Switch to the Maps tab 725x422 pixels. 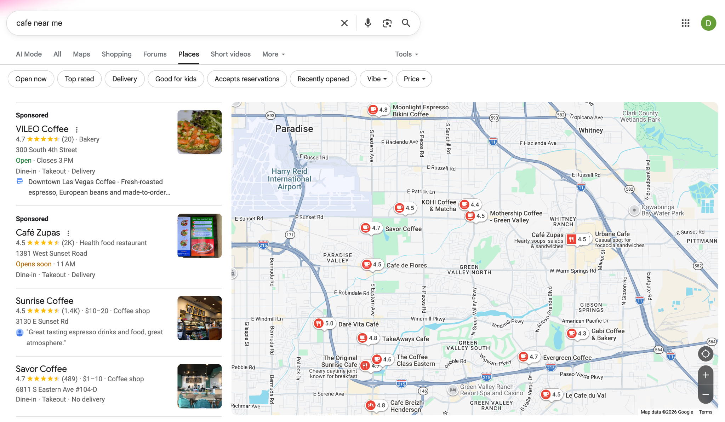pyautogui.click(x=81, y=54)
